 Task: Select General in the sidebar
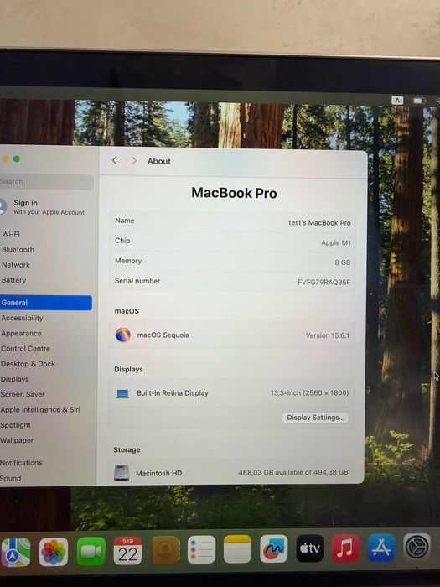(x=45, y=303)
